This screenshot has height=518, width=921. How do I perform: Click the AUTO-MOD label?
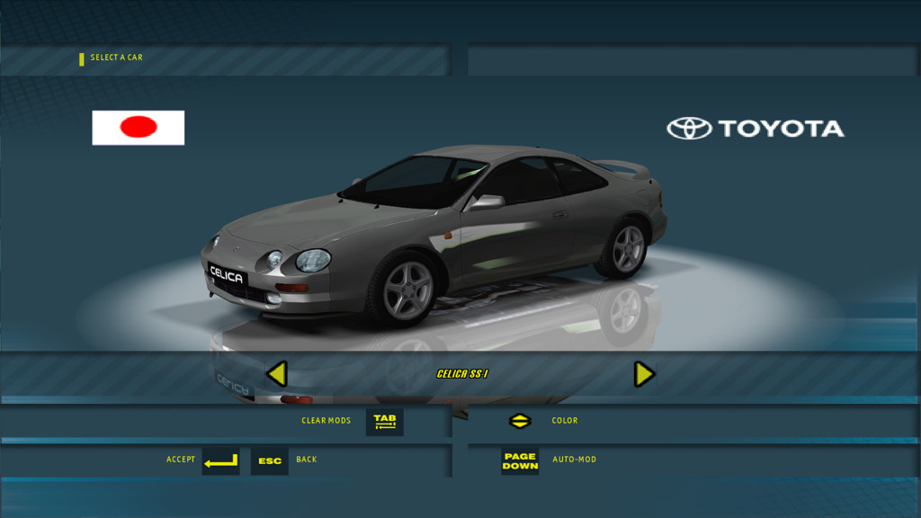(x=574, y=460)
